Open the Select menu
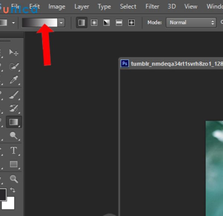This screenshot has height=216, width=223. 128,7
